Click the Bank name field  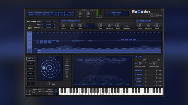tap(44, 15)
